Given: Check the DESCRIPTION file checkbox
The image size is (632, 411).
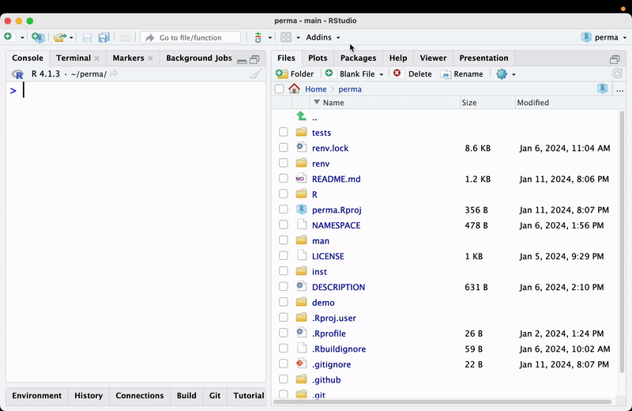Looking at the screenshot, I should (x=284, y=287).
